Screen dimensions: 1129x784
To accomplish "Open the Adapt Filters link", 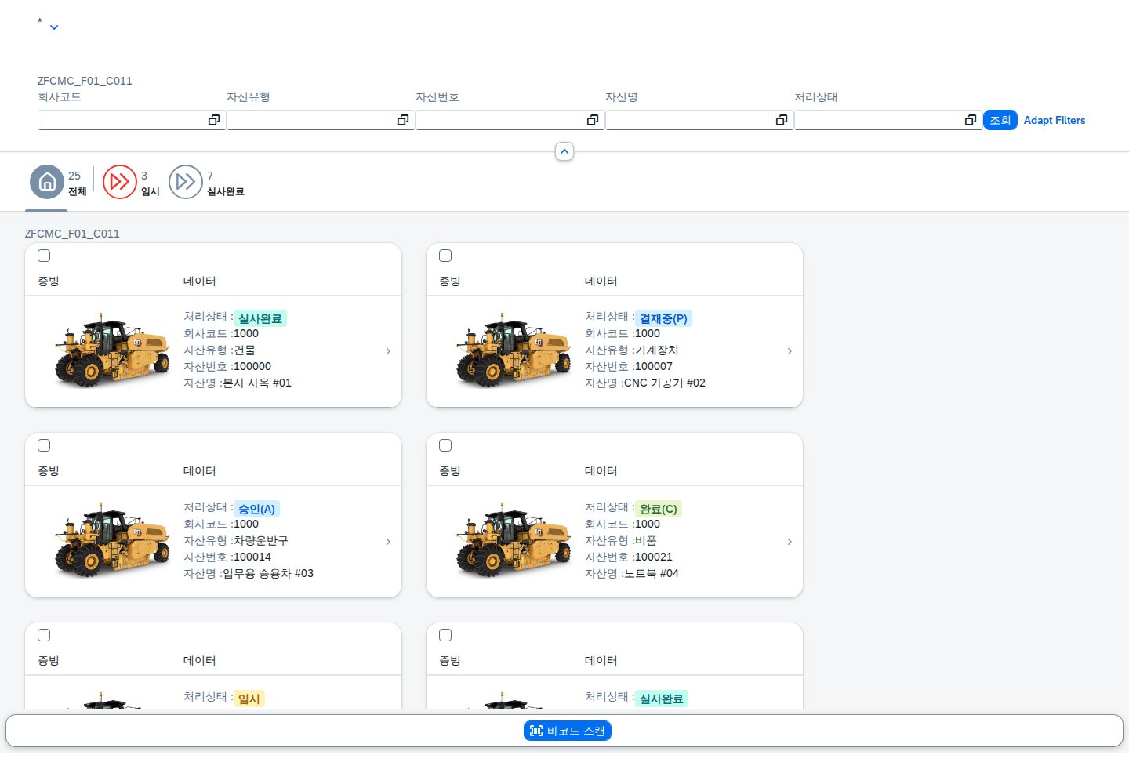I will 1055,120.
